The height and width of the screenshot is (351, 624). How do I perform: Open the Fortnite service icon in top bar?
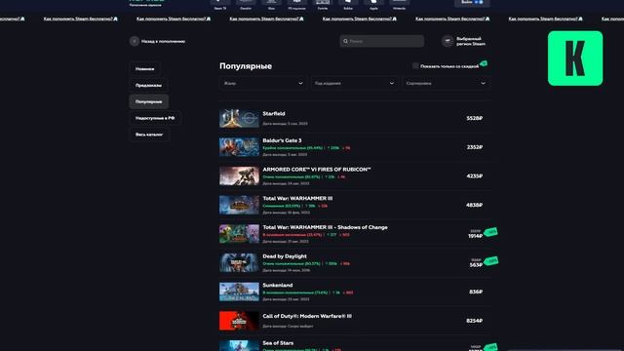pos(323,3)
